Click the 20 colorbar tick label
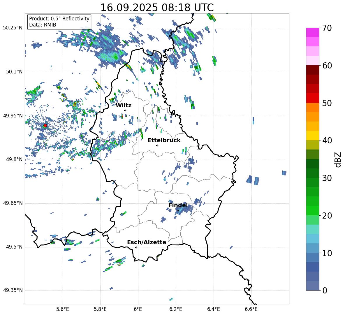This screenshot has height=315, width=345. tap(327, 216)
